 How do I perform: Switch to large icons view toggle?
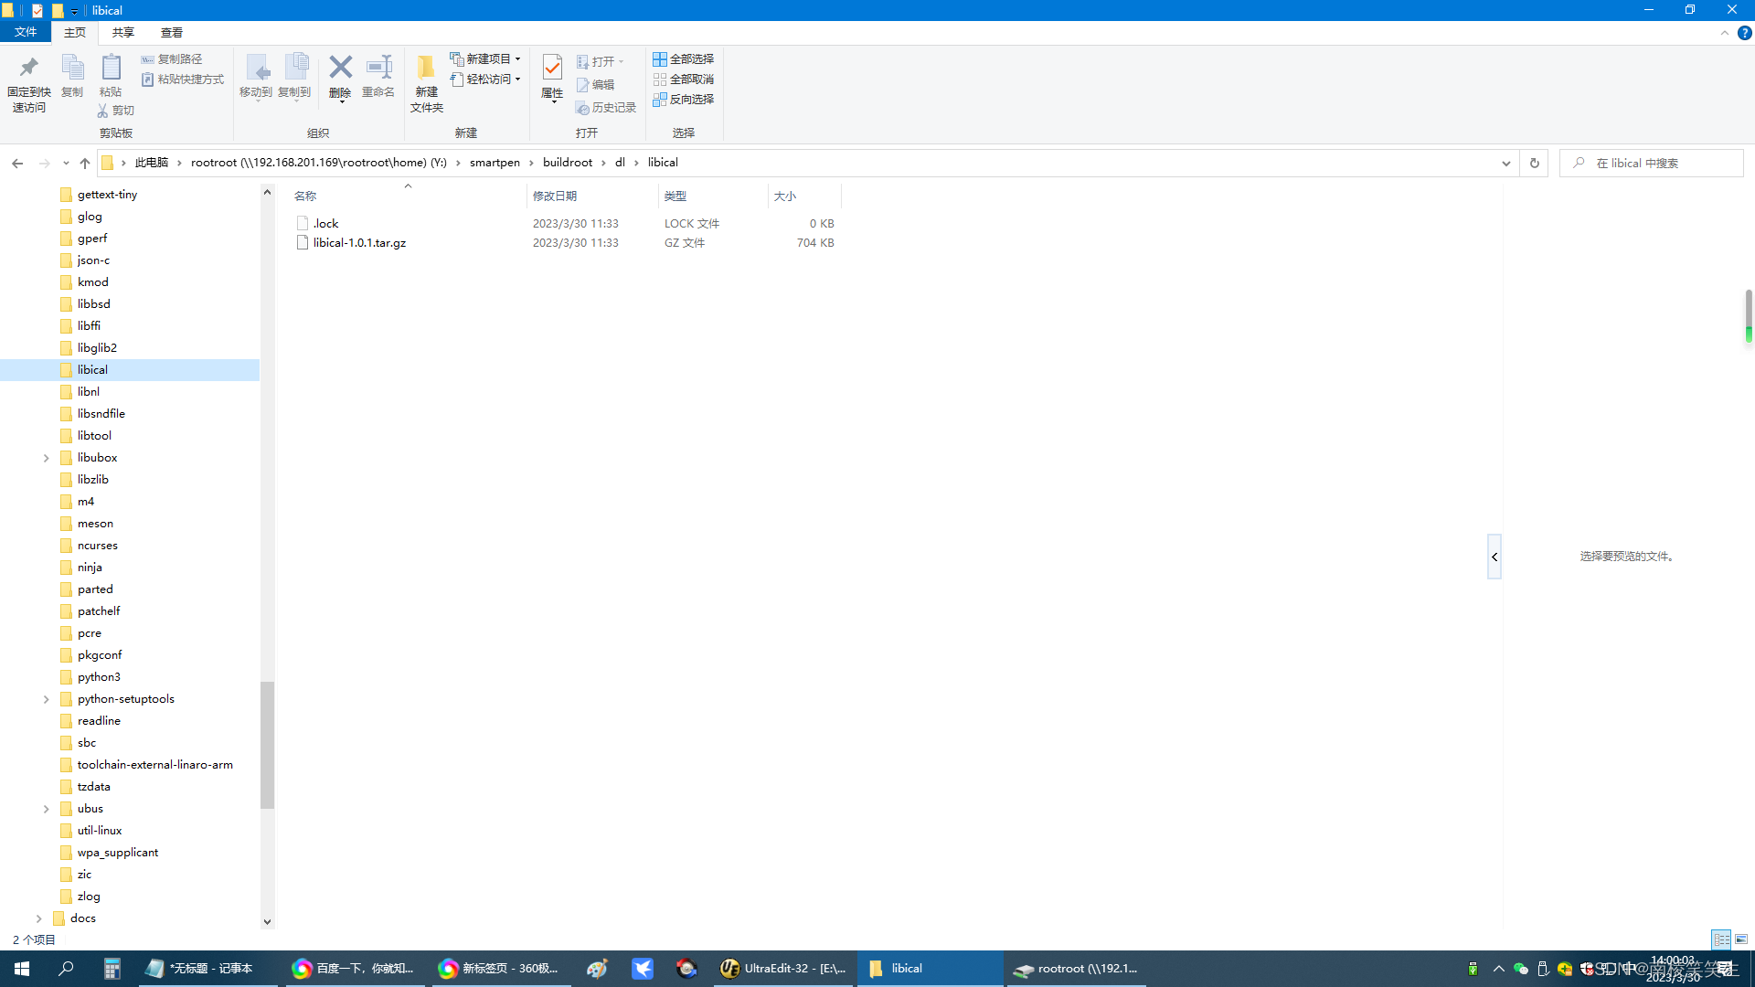(x=1741, y=939)
